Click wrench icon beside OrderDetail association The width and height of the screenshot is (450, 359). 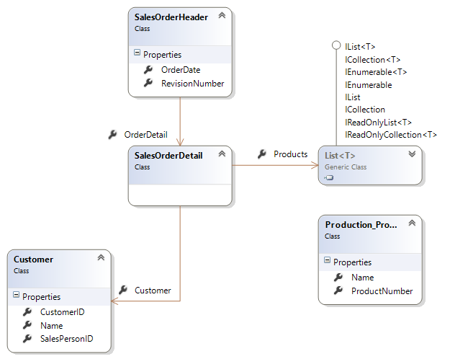click(x=112, y=135)
